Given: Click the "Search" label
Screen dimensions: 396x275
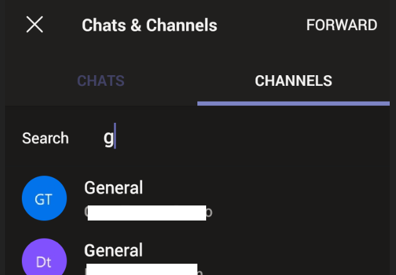Looking at the screenshot, I should coord(45,138).
